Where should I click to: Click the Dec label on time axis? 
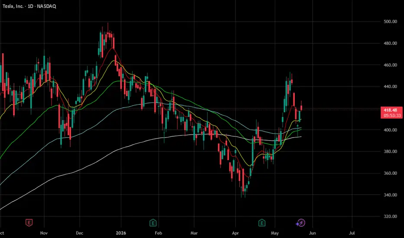tap(79, 233)
